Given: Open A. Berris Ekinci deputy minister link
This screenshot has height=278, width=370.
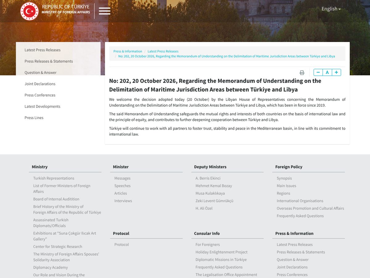Looking at the screenshot, I should 208,178.
